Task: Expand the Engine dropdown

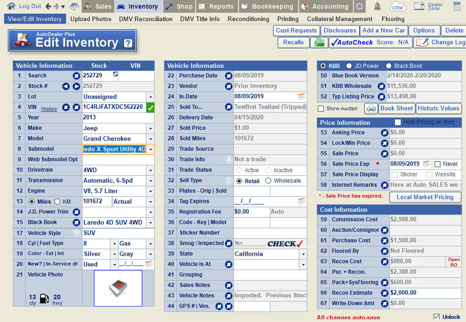Action: [x=150, y=191]
